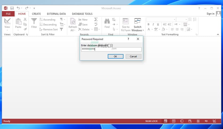Click the Copy icon in Clipboard group
This screenshot has height=129, width=223.
click(x=25, y=24)
